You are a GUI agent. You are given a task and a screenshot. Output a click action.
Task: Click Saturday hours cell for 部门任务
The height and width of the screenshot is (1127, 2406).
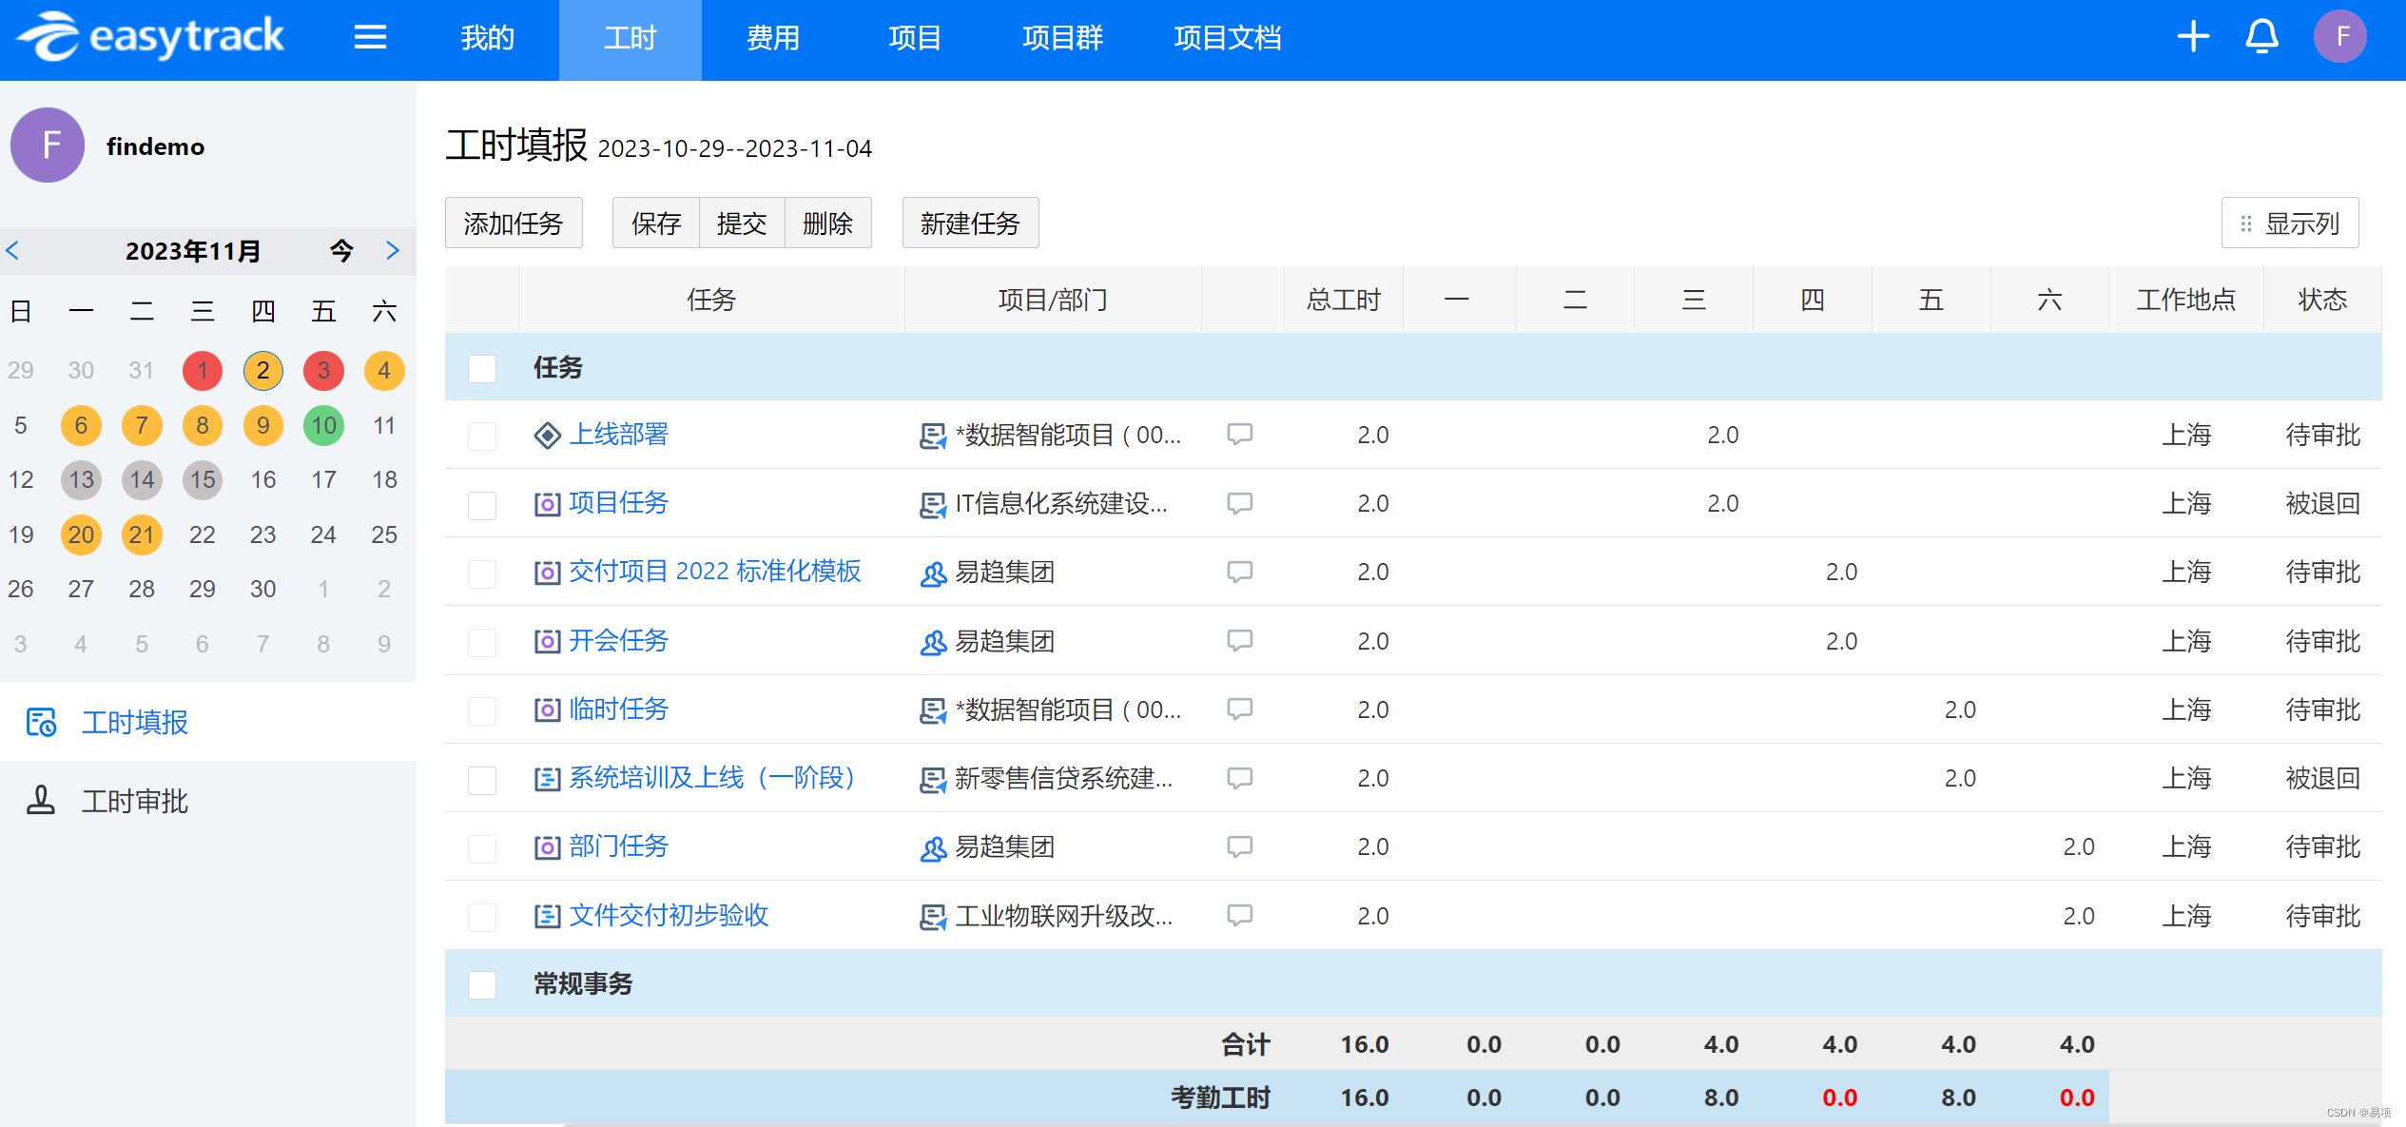click(x=2050, y=846)
